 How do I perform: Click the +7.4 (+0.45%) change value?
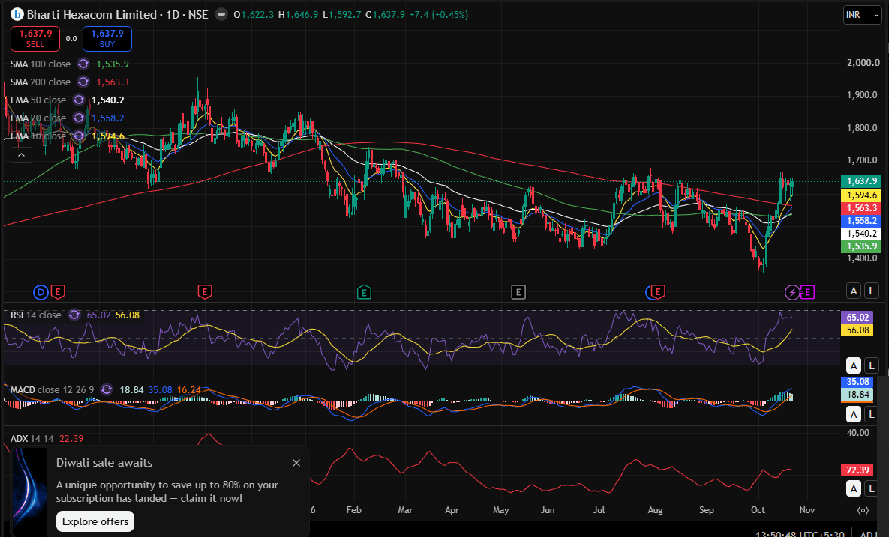tap(438, 15)
